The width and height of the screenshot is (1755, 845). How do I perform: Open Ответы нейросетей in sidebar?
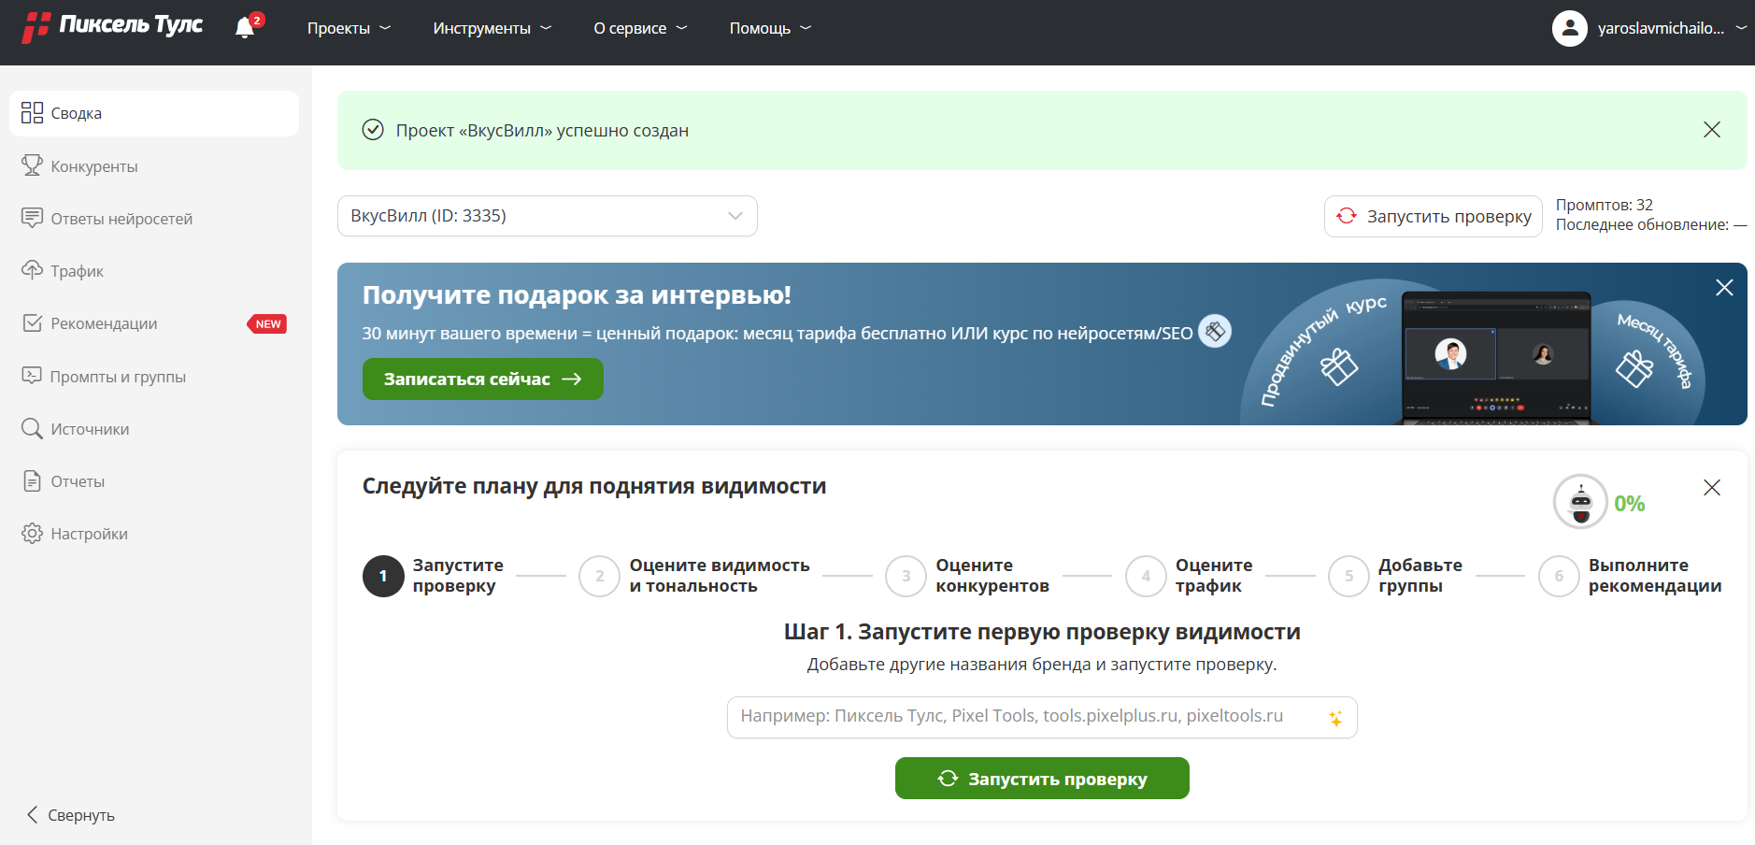(121, 219)
